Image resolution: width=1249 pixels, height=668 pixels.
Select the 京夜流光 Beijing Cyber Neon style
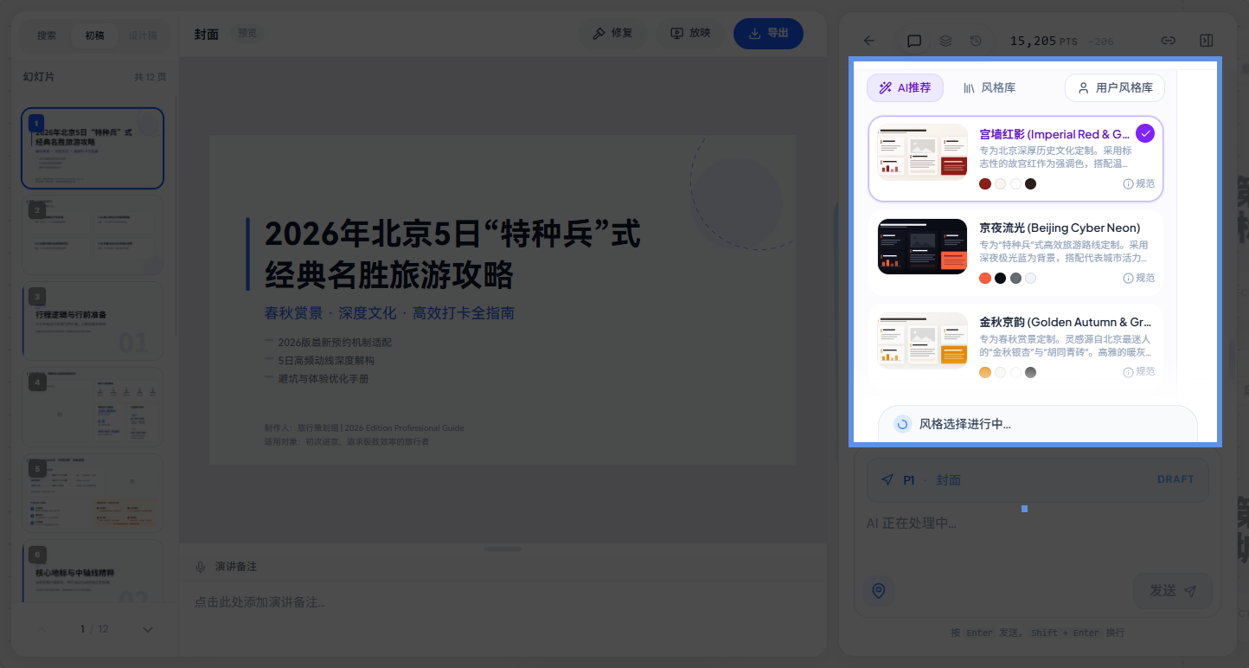[1015, 253]
